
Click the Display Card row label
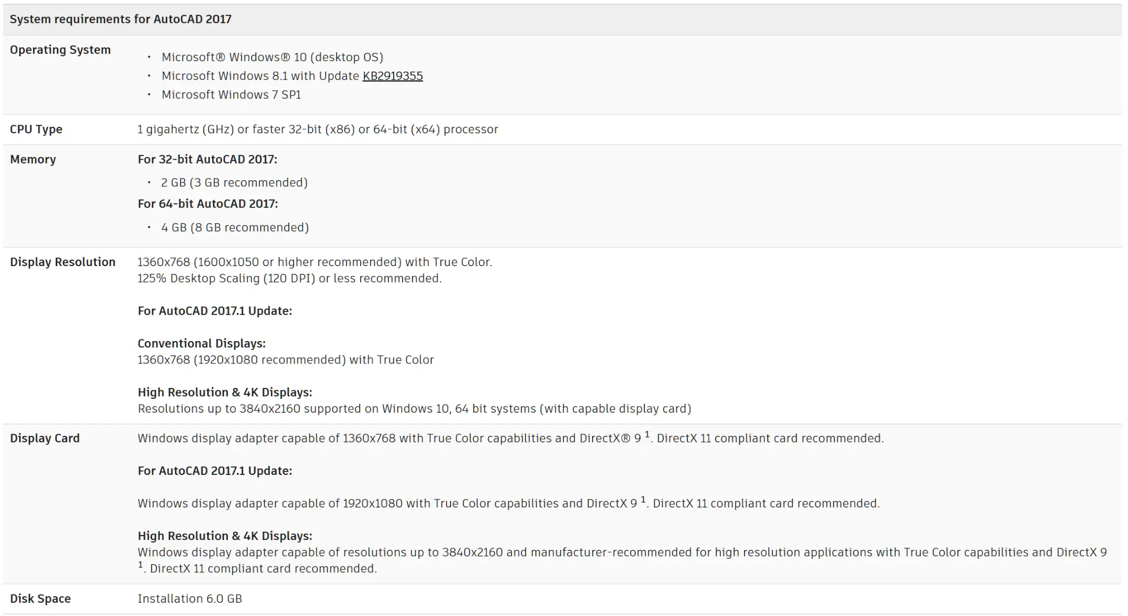(x=45, y=439)
